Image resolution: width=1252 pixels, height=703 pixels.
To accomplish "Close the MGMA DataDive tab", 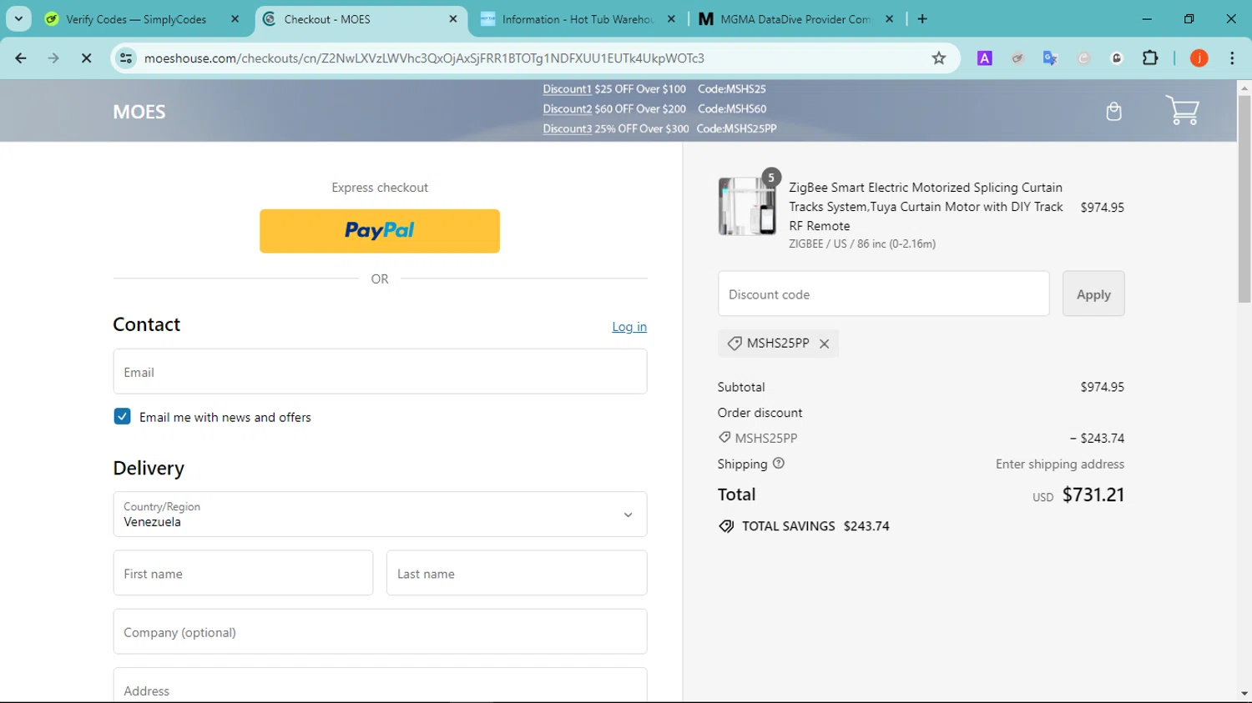I will tap(889, 19).
